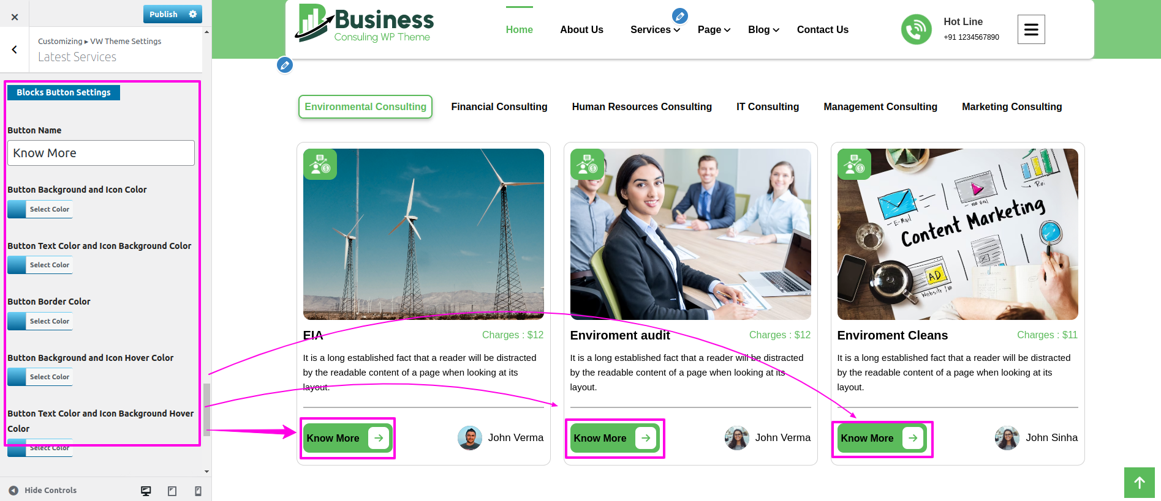Click the green Hot Line phone icon
Viewport: 1161px width, 501px height.
click(x=916, y=29)
